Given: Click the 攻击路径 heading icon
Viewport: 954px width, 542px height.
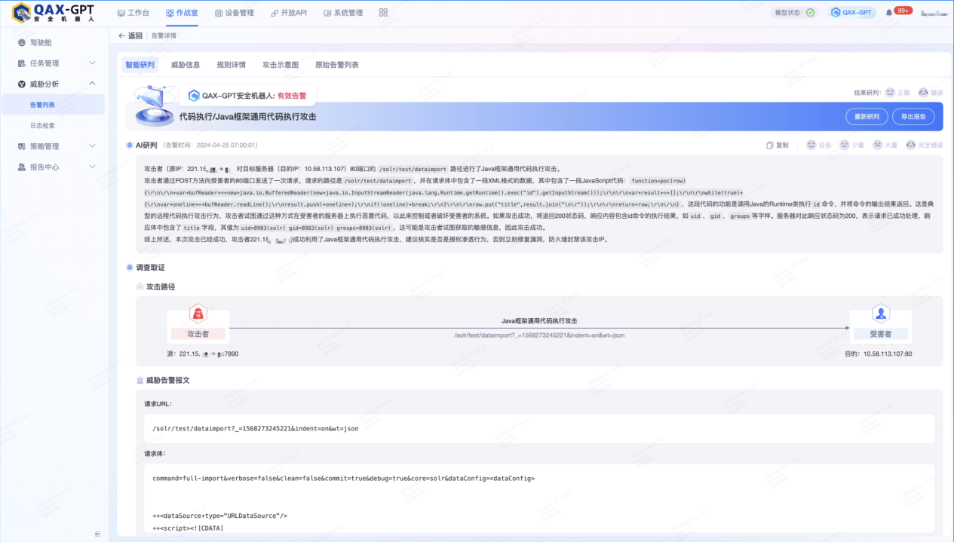Looking at the screenshot, I should pyautogui.click(x=140, y=286).
